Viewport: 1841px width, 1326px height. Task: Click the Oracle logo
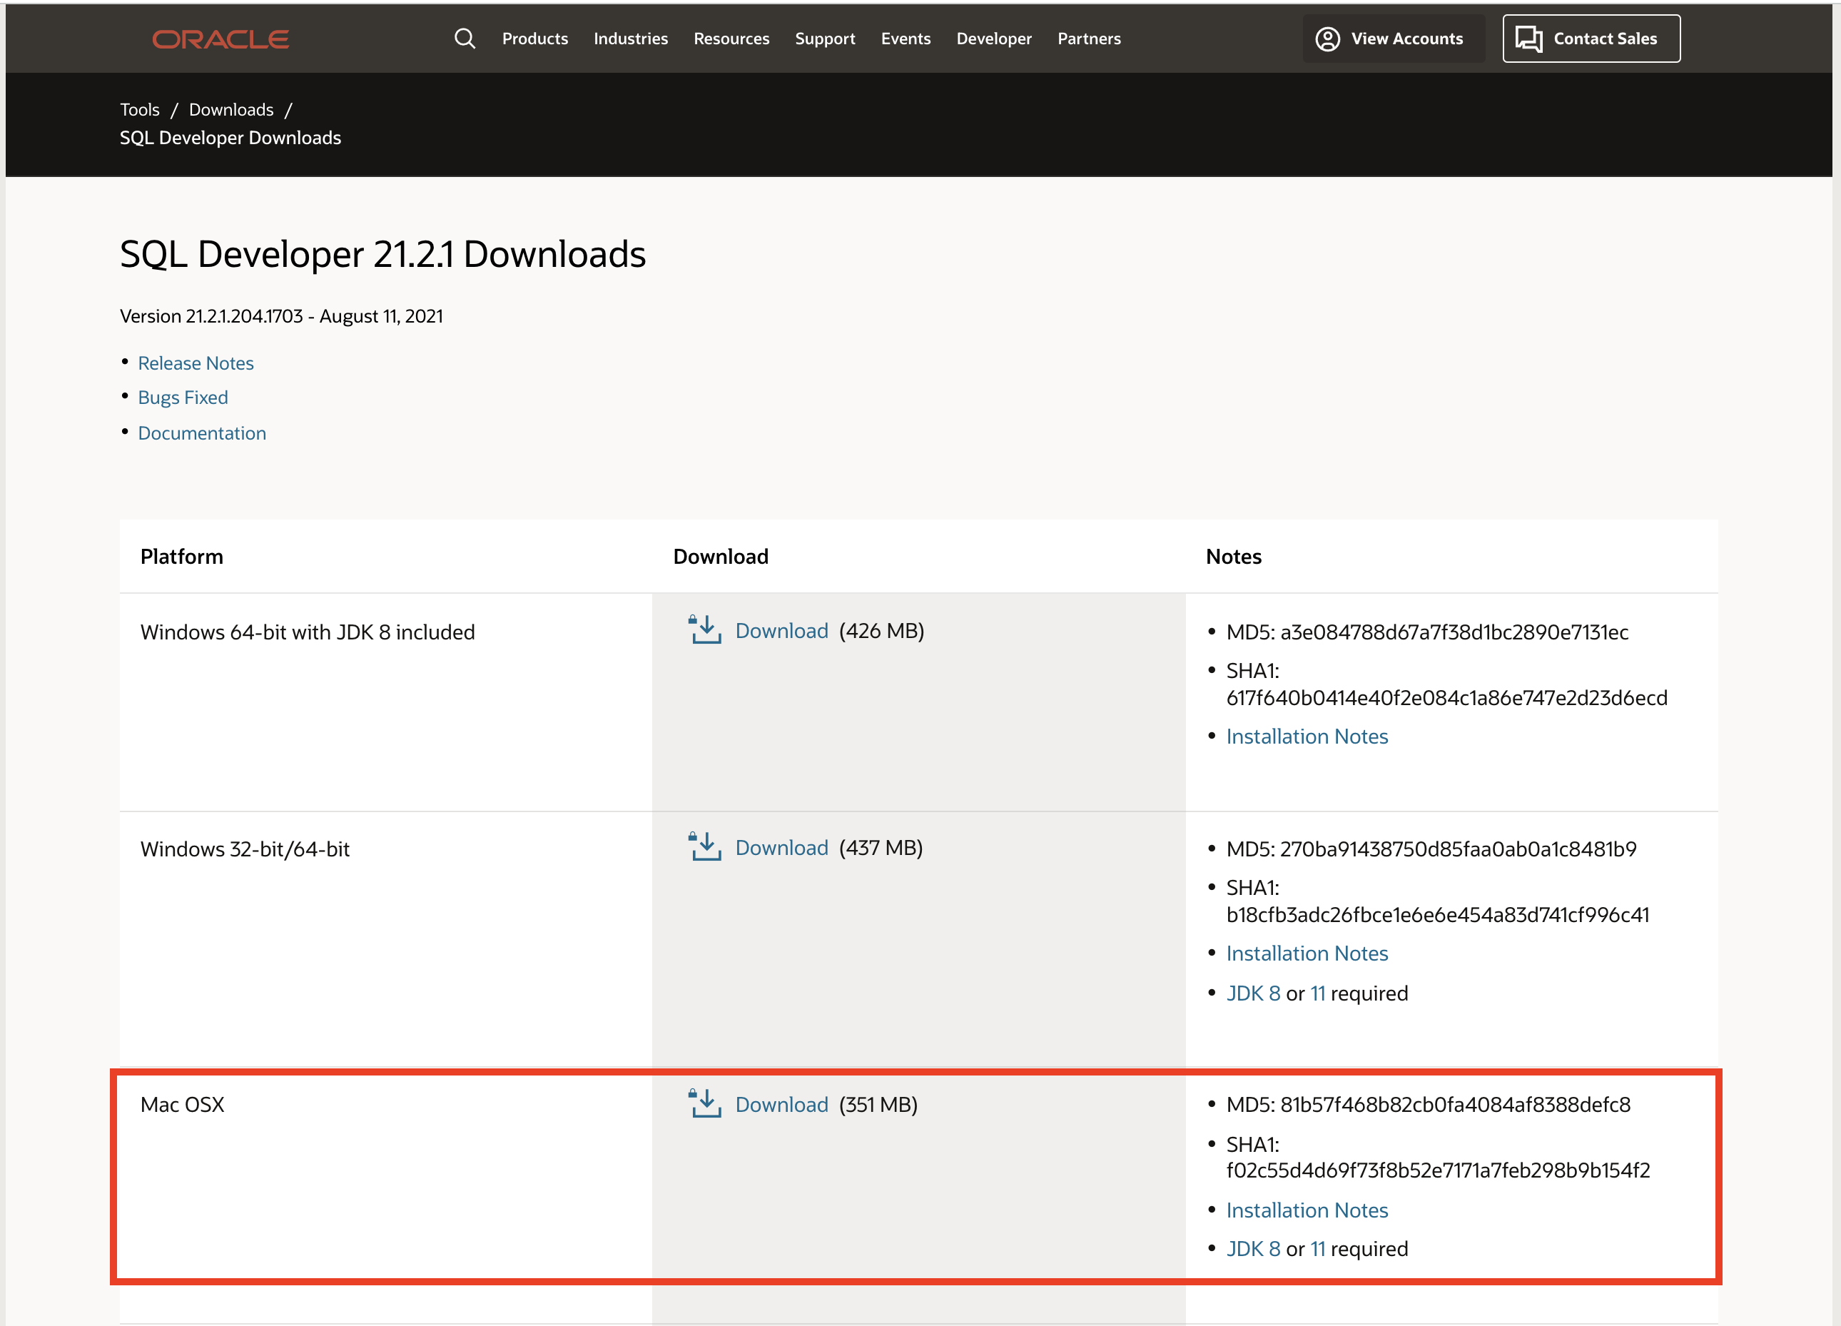[220, 39]
